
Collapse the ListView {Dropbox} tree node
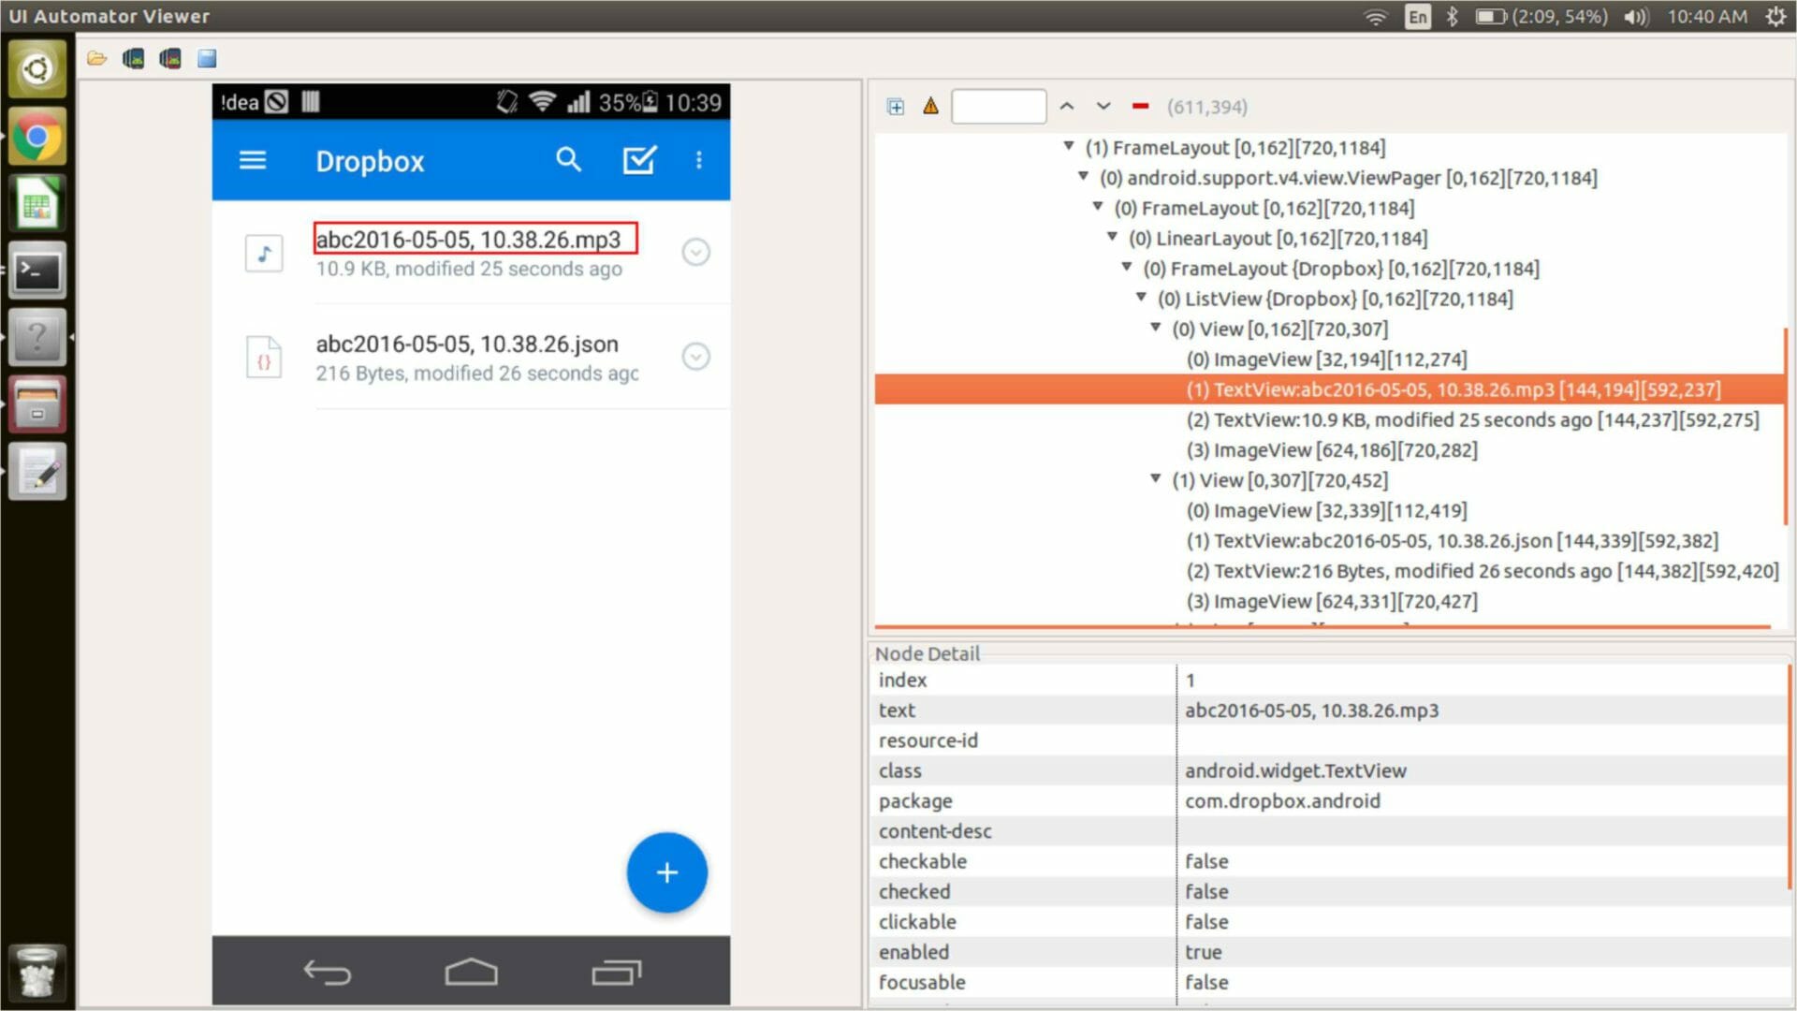click(1141, 298)
